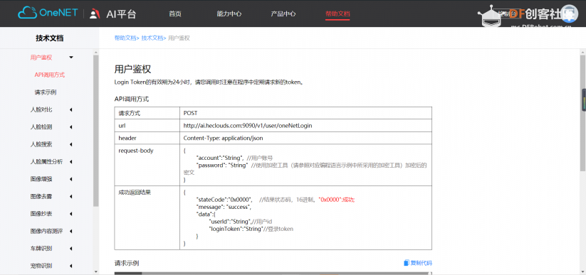Image resolution: width=586 pixels, height=275 pixels.
Task: Select 用户鉴权 in the sidebar
Action: (x=41, y=58)
